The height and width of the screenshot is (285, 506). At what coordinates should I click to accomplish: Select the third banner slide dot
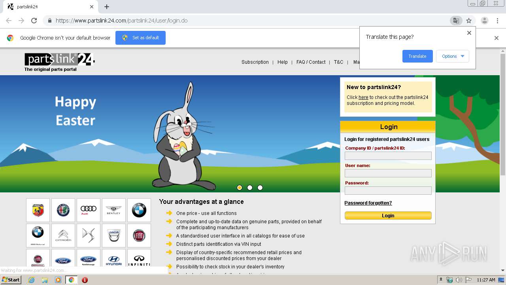coord(260,188)
